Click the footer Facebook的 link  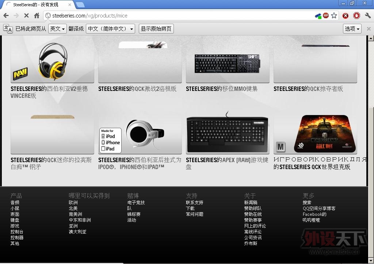314,214
